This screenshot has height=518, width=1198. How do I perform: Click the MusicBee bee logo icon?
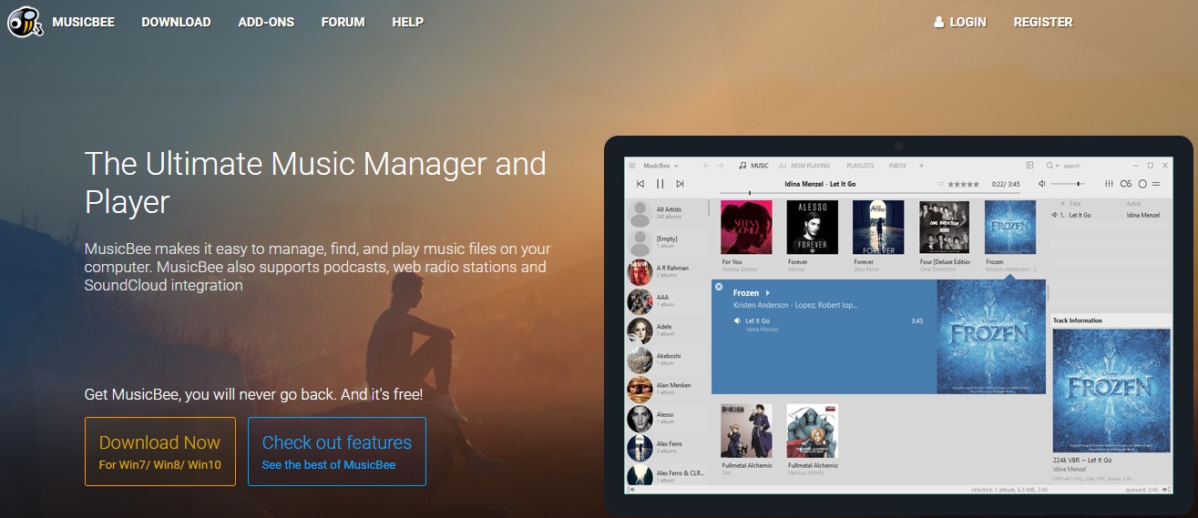click(x=25, y=22)
